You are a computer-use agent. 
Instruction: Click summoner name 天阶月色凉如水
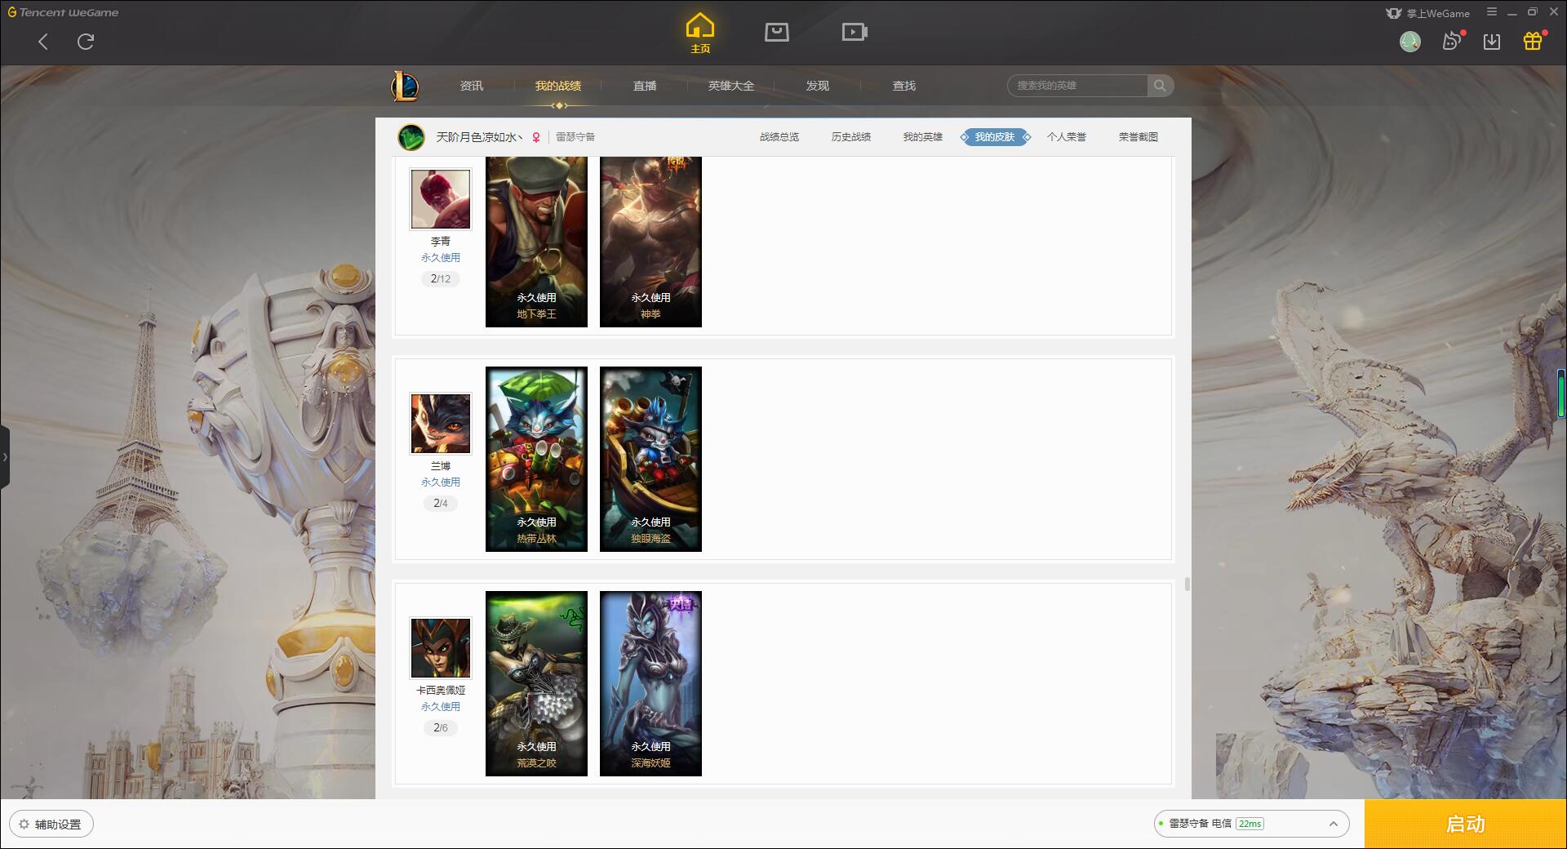pyautogui.click(x=479, y=137)
